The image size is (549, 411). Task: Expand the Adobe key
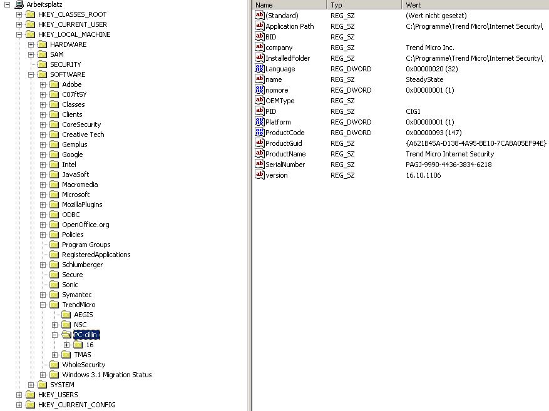click(x=43, y=84)
